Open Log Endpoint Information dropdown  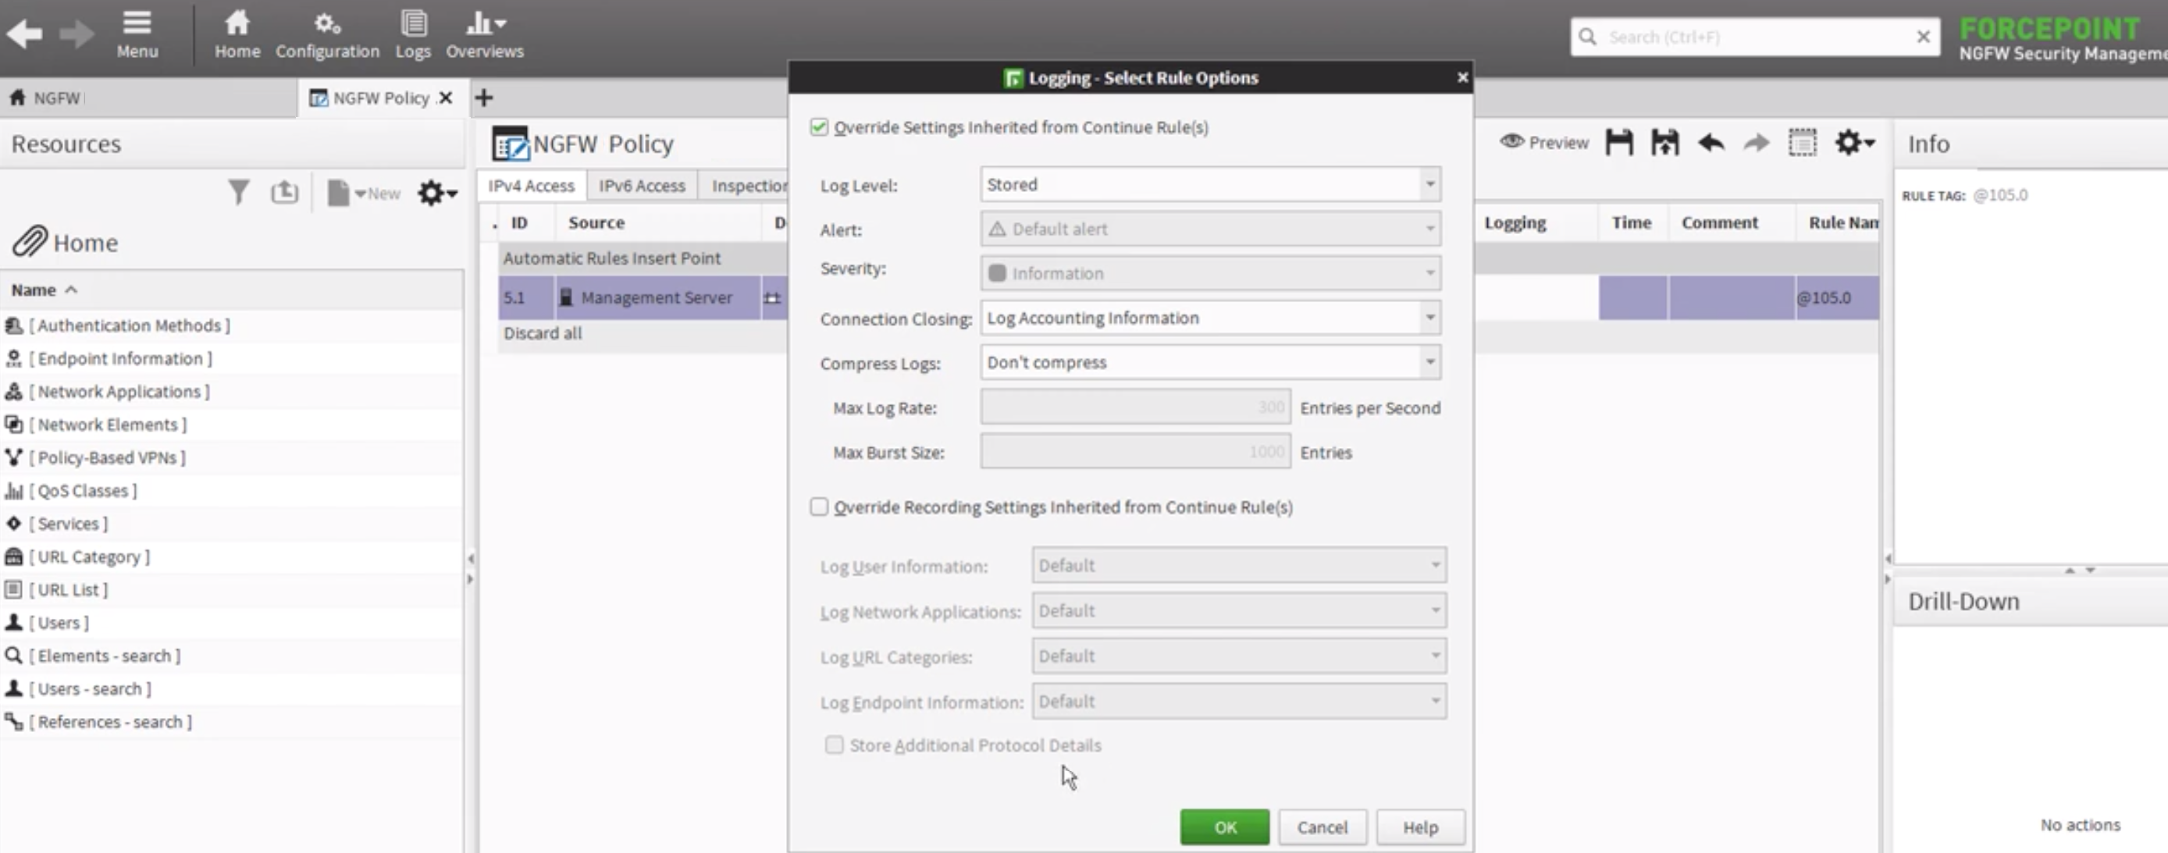click(1239, 702)
